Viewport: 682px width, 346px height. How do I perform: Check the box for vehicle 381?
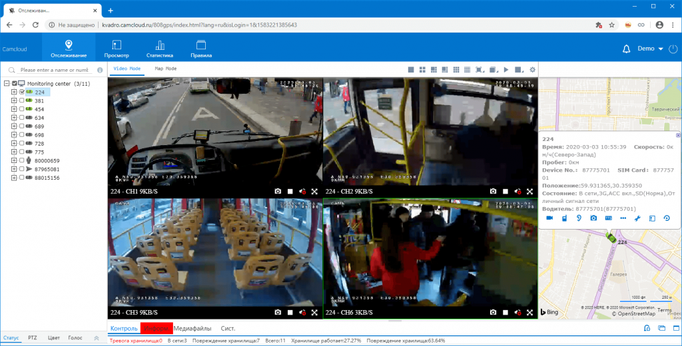click(22, 100)
